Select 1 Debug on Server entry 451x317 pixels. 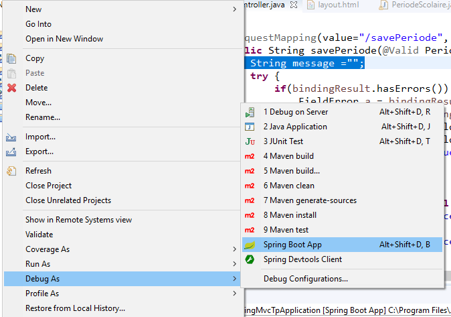(x=343, y=112)
